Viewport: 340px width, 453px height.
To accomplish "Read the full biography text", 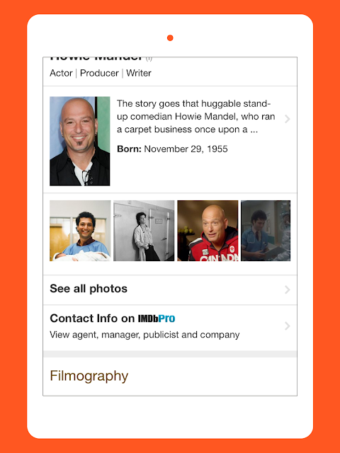I will [x=195, y=116].
